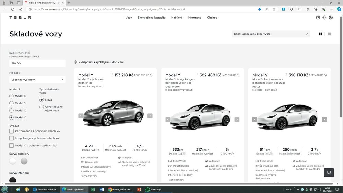The height and width of the screenshot is (193, 343).
Task: Switch to list view layout
Action: 329,34
